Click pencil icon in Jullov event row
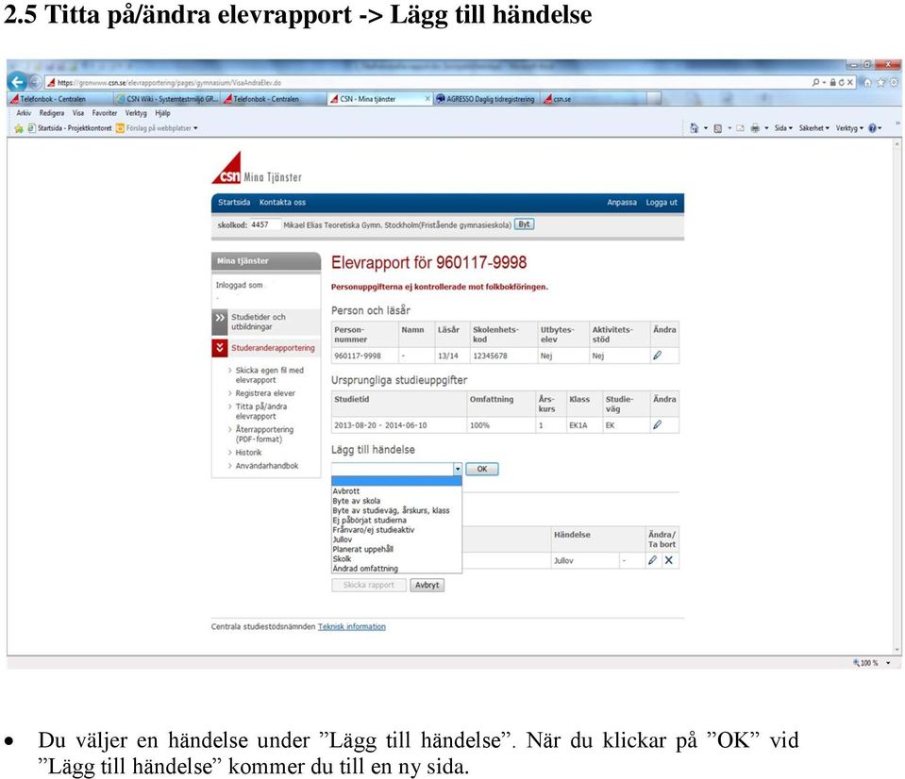The image size is (905, 779). [x=652, y=560]
